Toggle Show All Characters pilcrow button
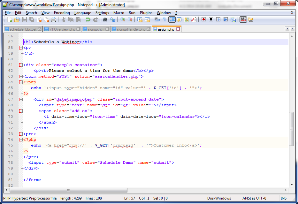 point(164,20)
